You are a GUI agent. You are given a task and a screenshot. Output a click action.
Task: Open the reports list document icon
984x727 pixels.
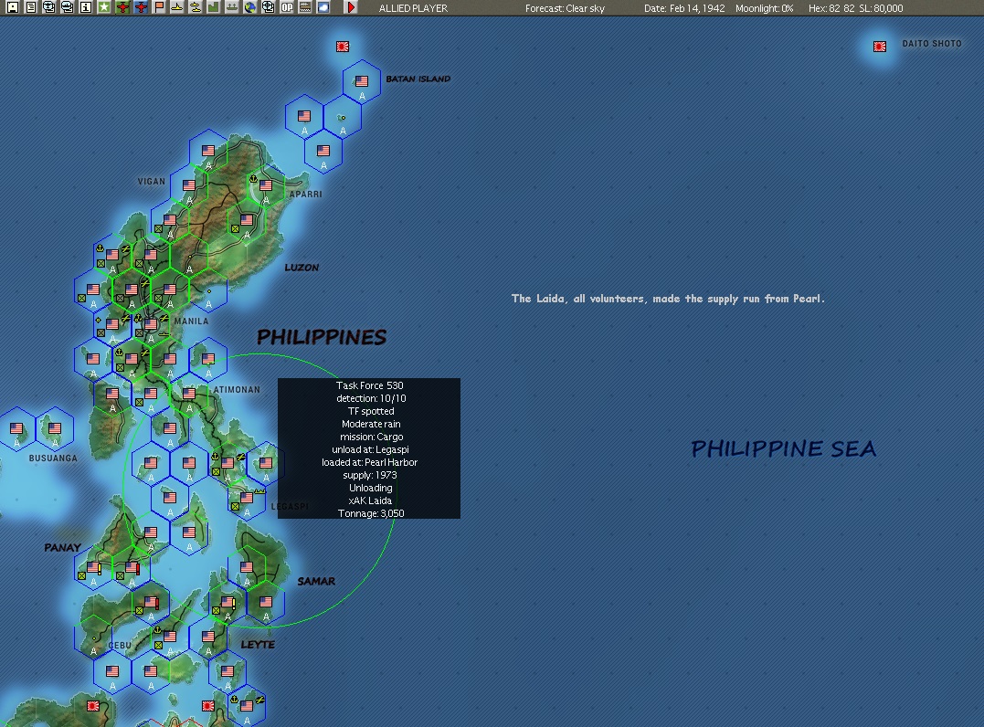(30, 7)
